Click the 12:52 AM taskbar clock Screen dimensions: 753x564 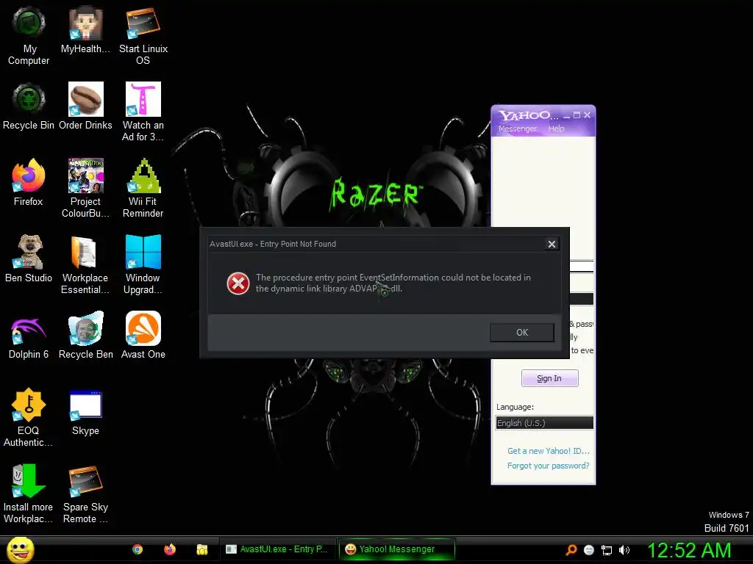click(689, 550)
